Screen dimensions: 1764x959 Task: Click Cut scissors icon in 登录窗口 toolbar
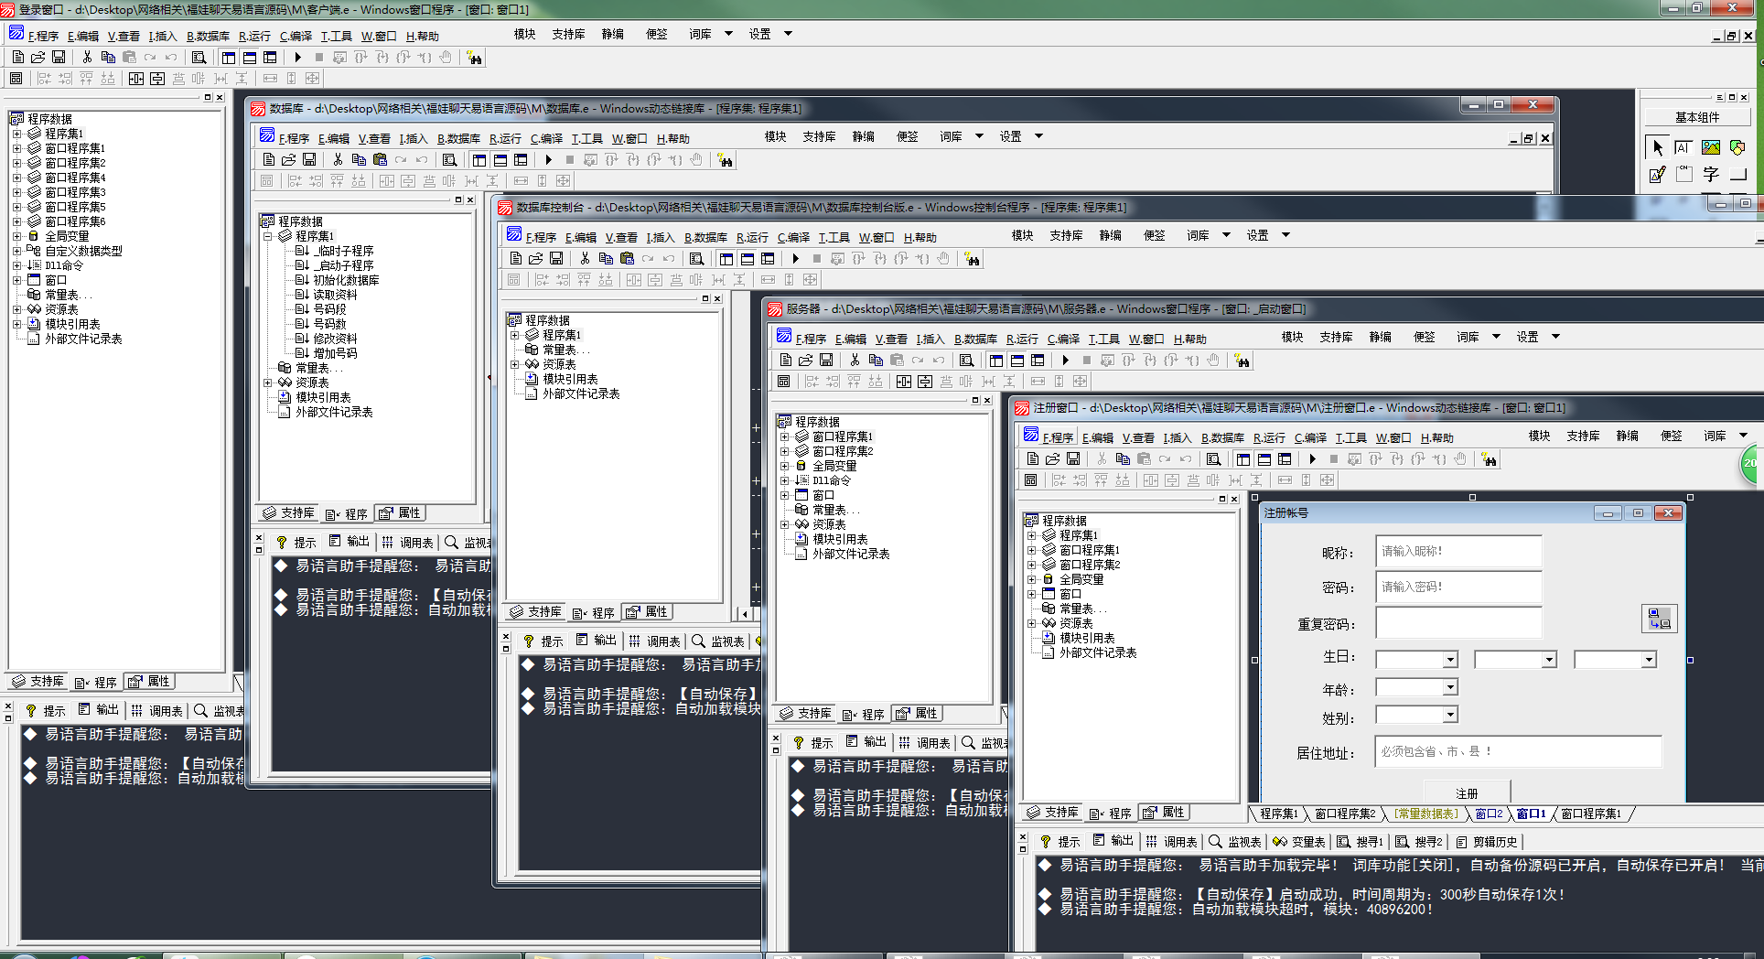click(x=87, y=58)
